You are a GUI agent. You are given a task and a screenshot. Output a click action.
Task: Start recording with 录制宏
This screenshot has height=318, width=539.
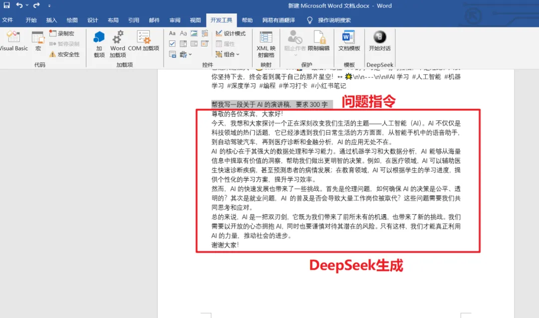62,33
